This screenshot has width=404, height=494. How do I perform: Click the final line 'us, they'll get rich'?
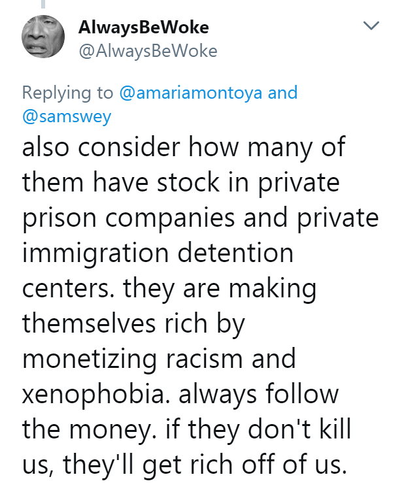[x=183, y=464]
